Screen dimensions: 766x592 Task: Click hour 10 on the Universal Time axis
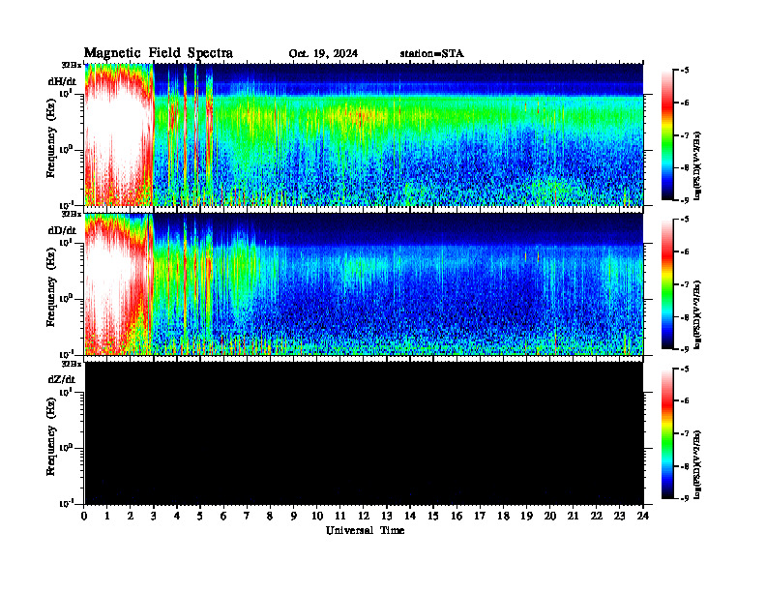[317, 516]
